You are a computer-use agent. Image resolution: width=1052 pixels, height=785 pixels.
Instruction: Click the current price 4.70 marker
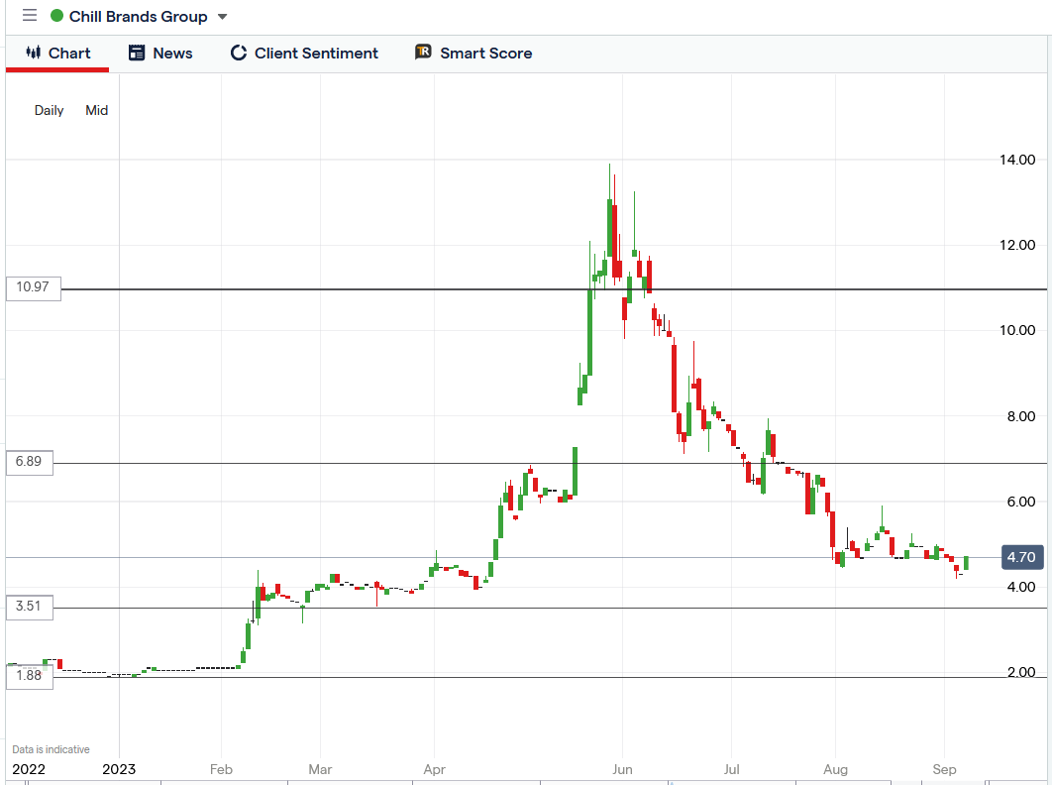[x=1022, y=557]
